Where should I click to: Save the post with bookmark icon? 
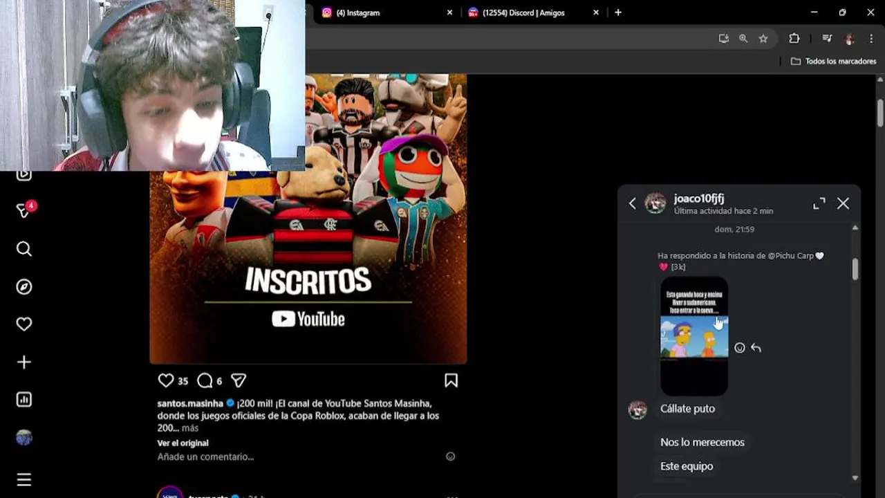pos(451,380)
